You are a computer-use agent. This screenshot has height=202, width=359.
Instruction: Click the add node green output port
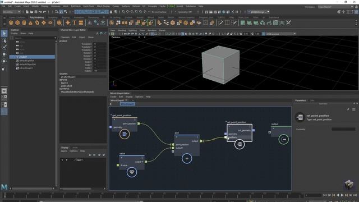[x=201, y=141]
